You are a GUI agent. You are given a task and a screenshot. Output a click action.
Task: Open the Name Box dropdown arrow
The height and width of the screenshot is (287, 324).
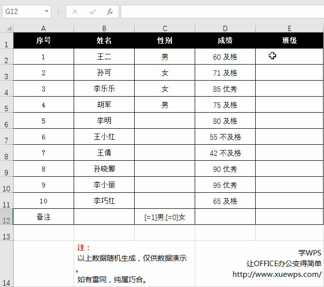click(46, 11)
